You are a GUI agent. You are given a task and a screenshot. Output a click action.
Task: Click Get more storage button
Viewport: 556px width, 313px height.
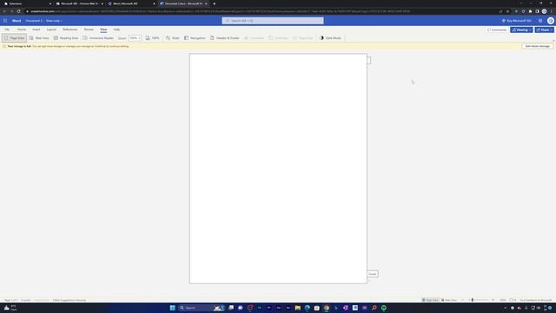point(537,46)
